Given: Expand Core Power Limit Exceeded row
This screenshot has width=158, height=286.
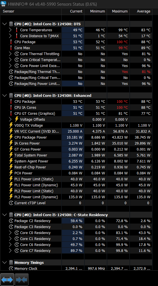Looking at the screenshot, I should 10,66.
